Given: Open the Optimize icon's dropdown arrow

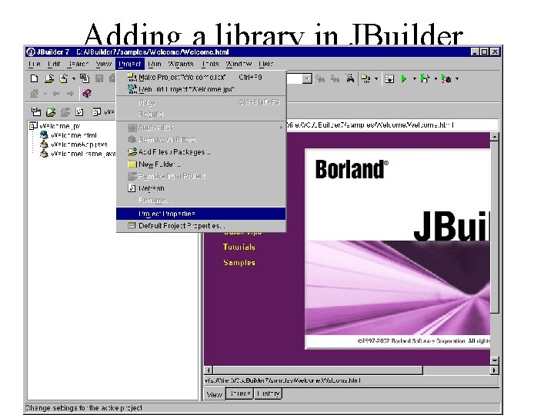Looking at the screenshot, I should click(x=457, y=78).
